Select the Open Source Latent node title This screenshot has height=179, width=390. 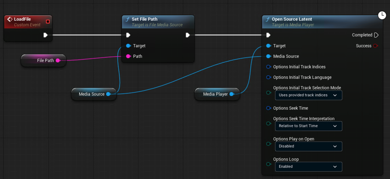point(292,19)
